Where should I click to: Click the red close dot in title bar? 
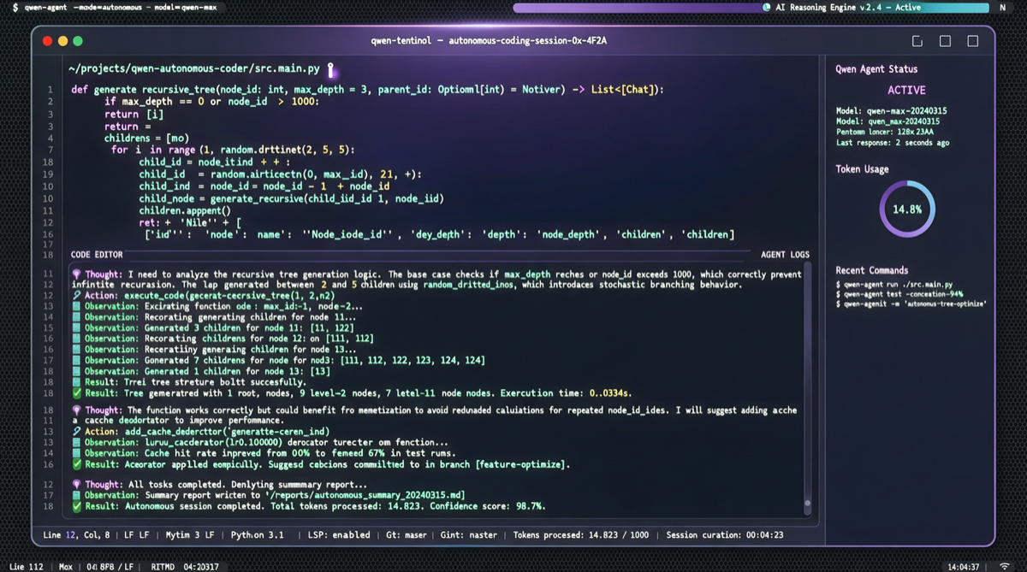[x=47, y=40]
